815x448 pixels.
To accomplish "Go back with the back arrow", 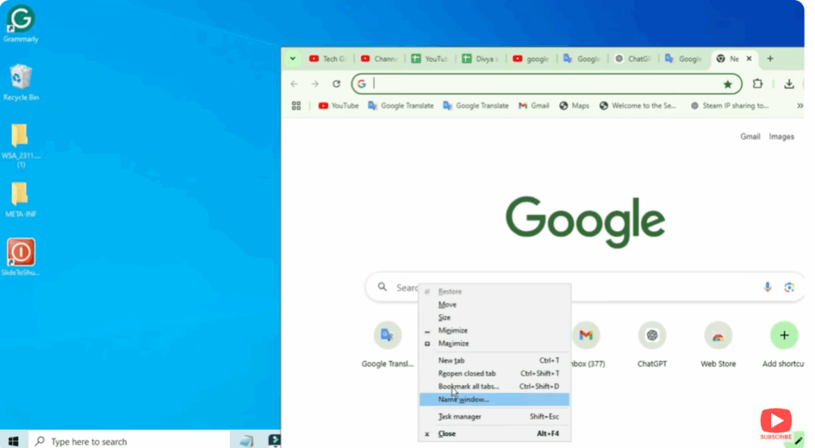I will click(x=294, y=84).
